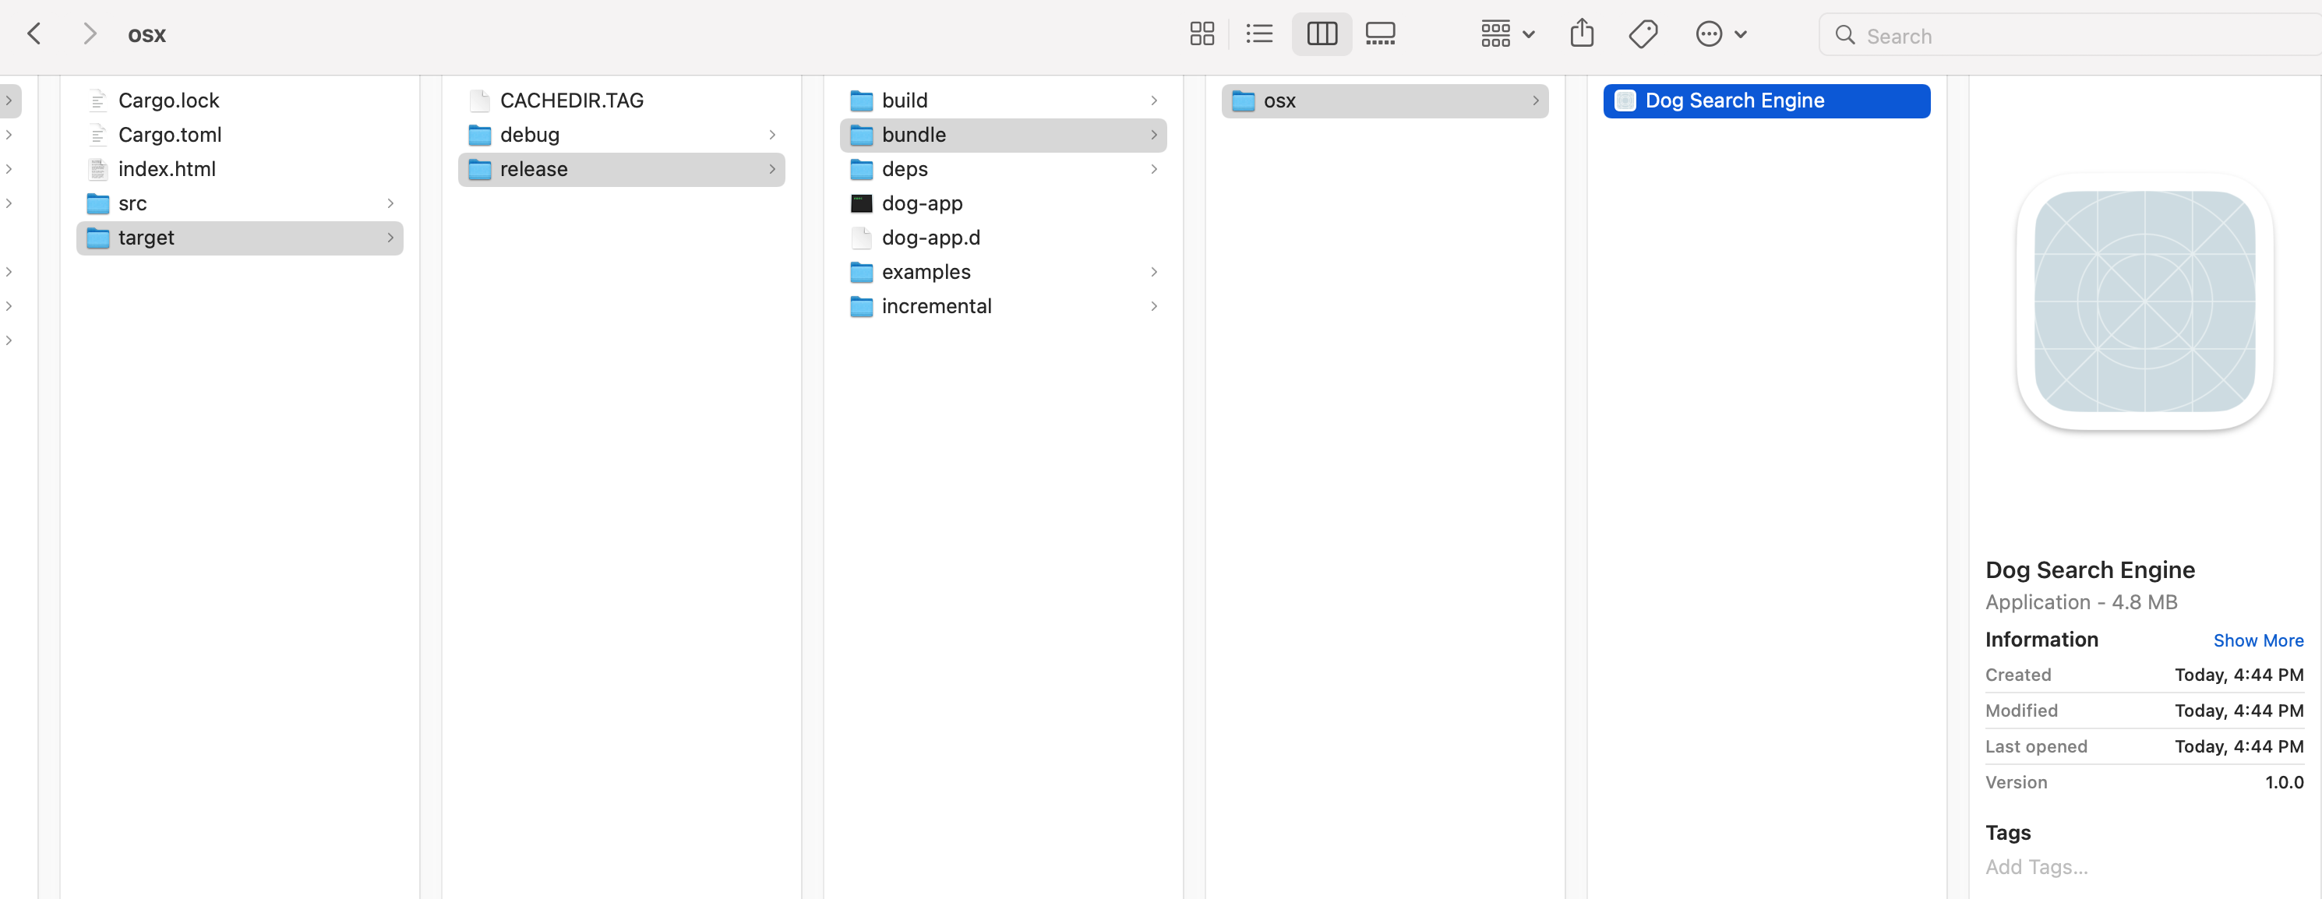Click the Share toolbar icon
The image size is (2322, 899).
pos(1582,34)
